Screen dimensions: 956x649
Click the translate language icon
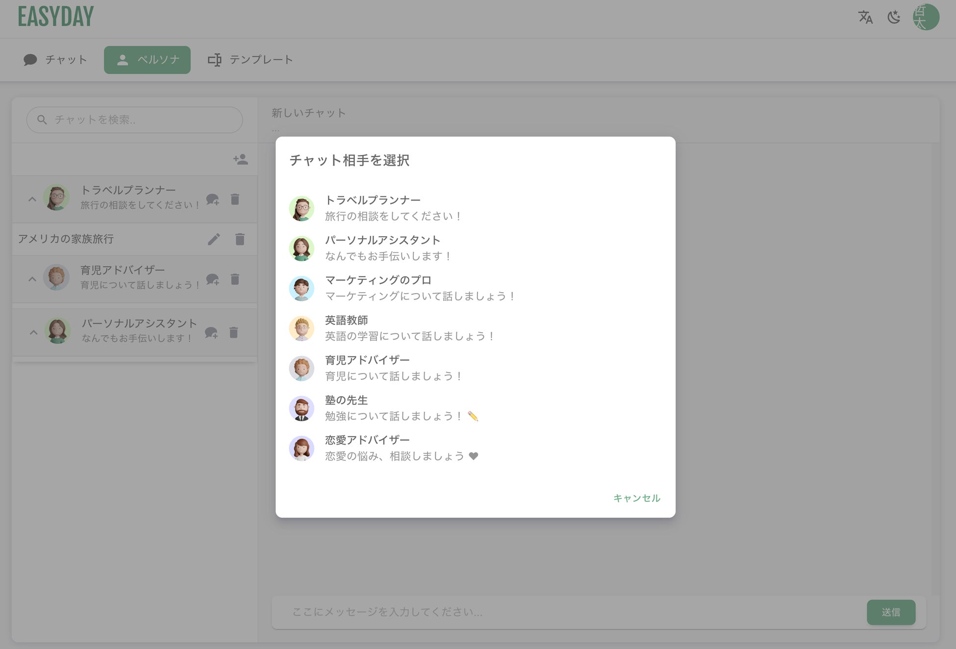pyautogui.click(x=865, y=17)
